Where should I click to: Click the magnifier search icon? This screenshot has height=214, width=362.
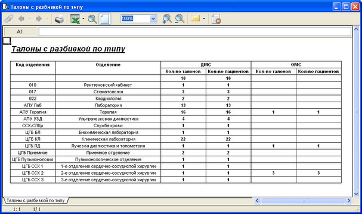[92, 19]
